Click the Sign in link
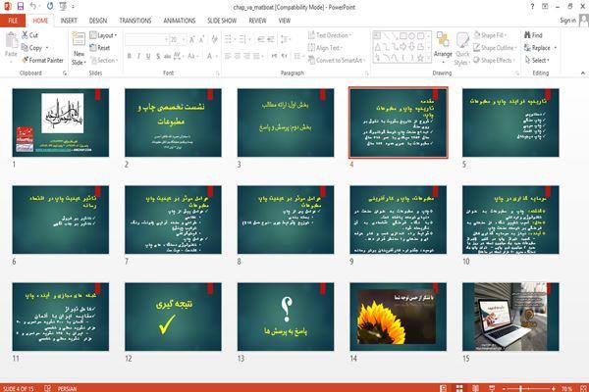The height and width of the screenshot is (392, 589). pyautogui.click(x=567, y=21)
